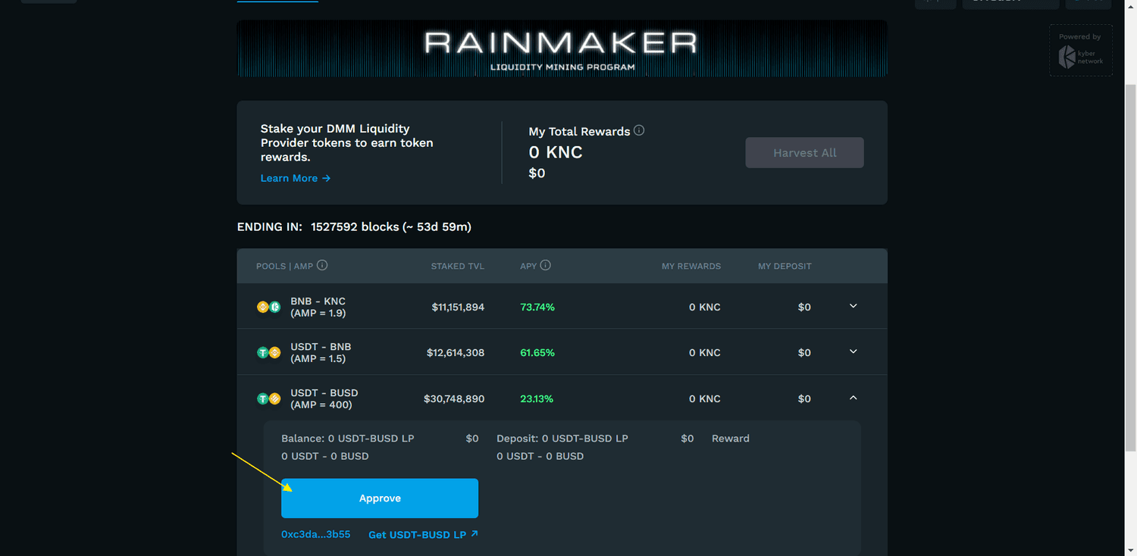The width and height of the screenshot is (1137, 556).
Task: Click the USDT - BUSD token pair icon
Action: [268, 398]
